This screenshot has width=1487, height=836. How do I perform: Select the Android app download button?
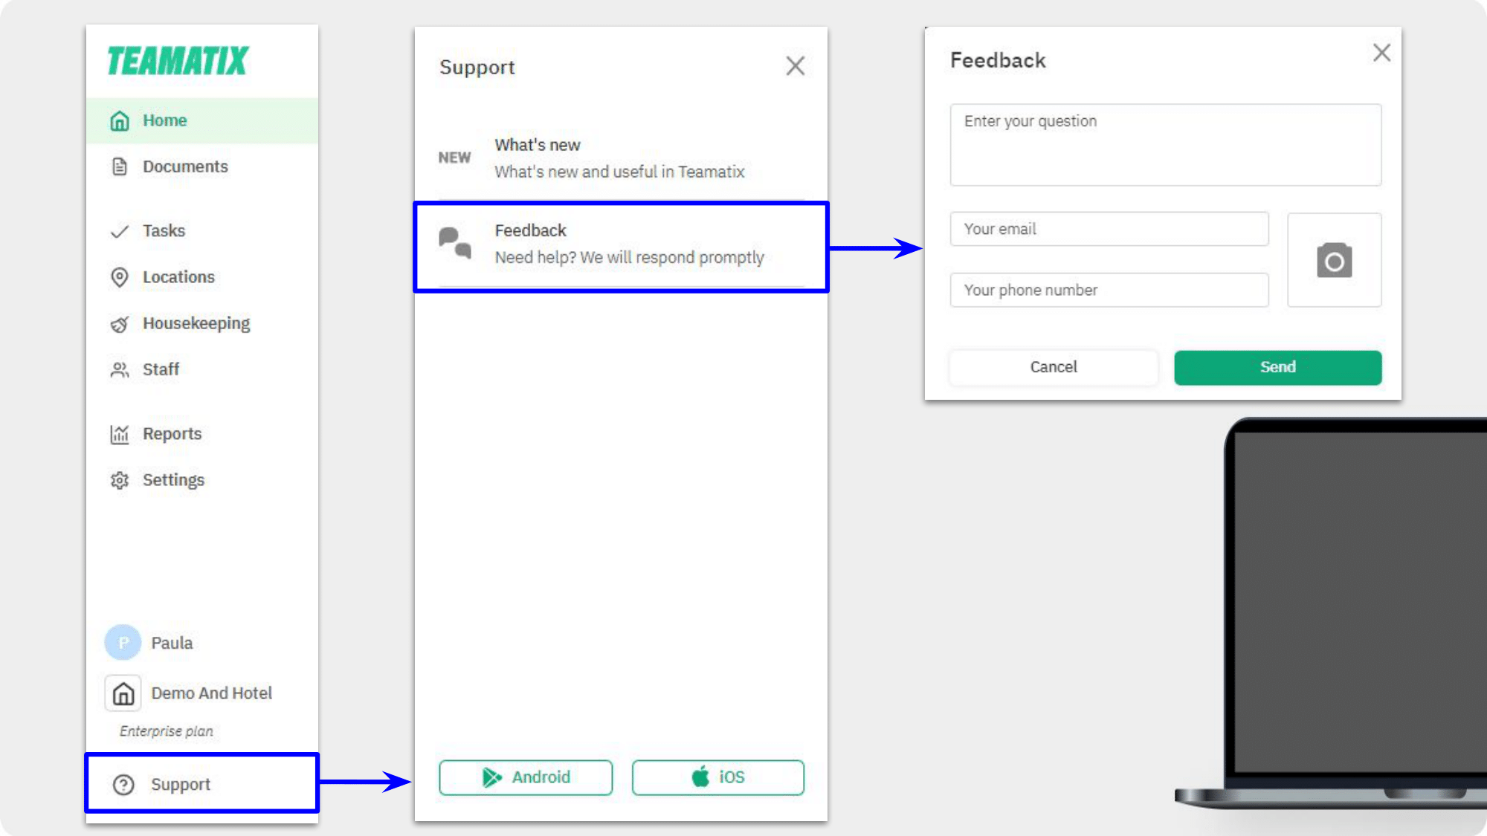525,777
